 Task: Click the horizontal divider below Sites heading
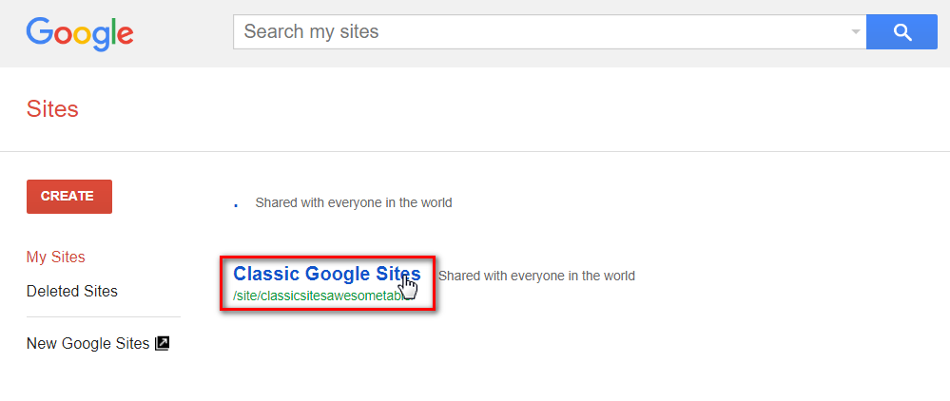475,151
